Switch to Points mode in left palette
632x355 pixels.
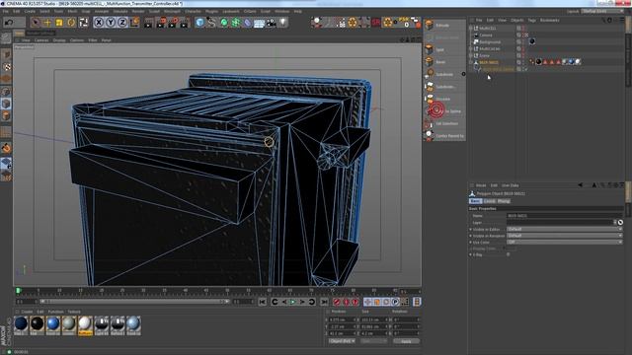pos(6,92)
